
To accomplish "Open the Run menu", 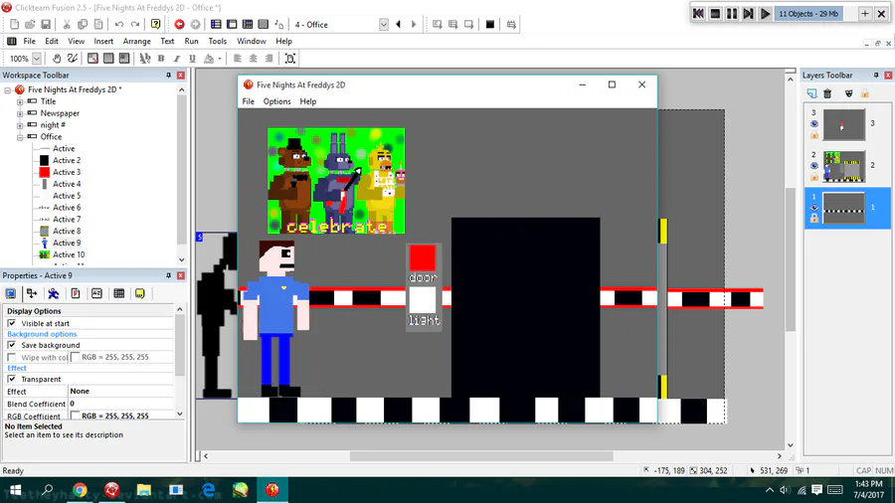I will (191, 41).
